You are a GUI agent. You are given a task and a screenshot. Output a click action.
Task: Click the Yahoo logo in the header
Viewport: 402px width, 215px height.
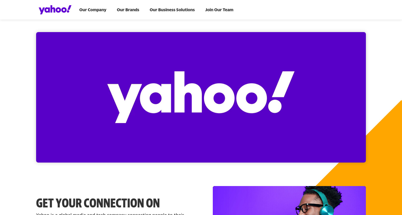pos(55,10)
